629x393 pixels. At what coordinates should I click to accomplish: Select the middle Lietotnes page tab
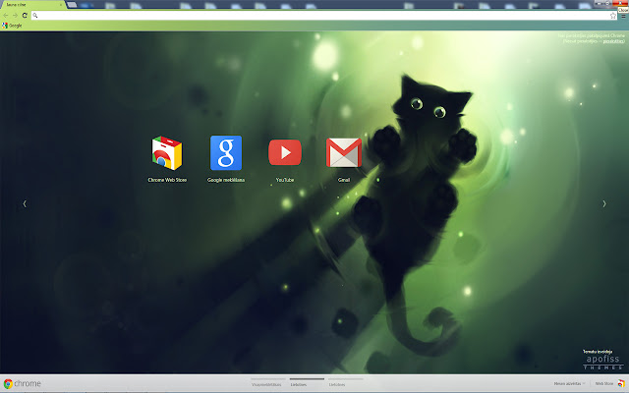point(307,382)
